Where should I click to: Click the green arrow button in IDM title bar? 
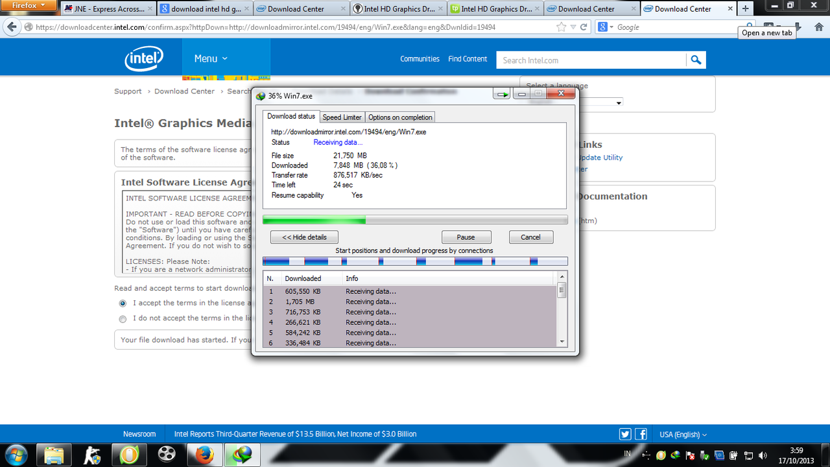click(x=502, y=94)
